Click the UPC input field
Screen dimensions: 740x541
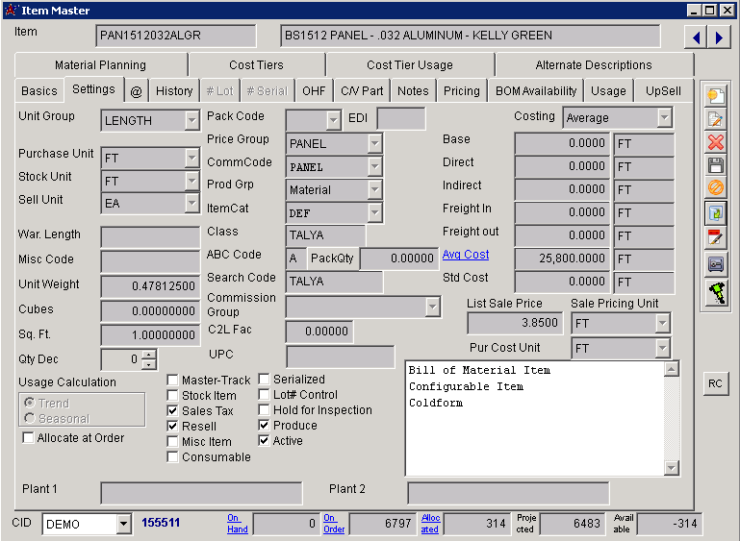[x=340, y=357]
